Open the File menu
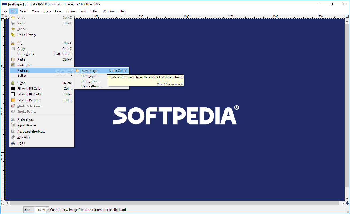The width and height of the screenshot is (350, 214). (5, 11)
